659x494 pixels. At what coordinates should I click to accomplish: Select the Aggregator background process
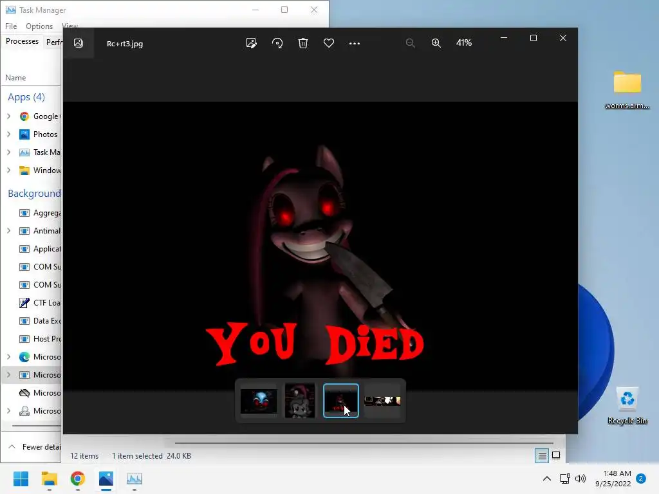(32, 213)
